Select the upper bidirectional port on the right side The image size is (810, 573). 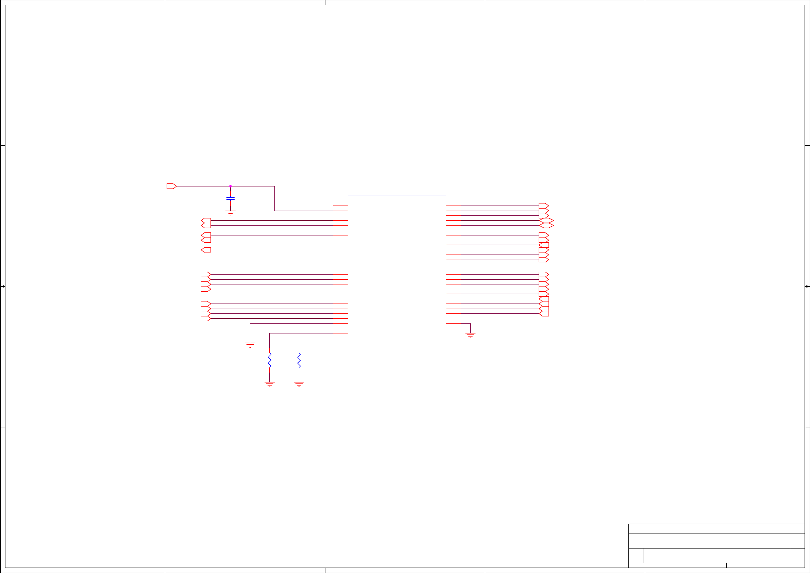546,220
